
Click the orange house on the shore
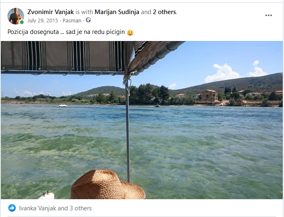[209, 95]
